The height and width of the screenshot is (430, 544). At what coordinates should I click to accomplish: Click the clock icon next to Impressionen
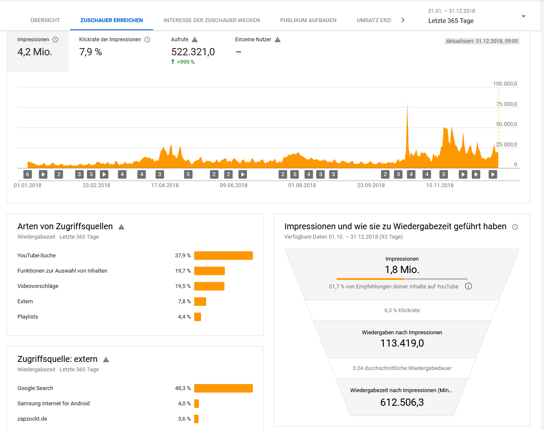(x=55, y=40)
